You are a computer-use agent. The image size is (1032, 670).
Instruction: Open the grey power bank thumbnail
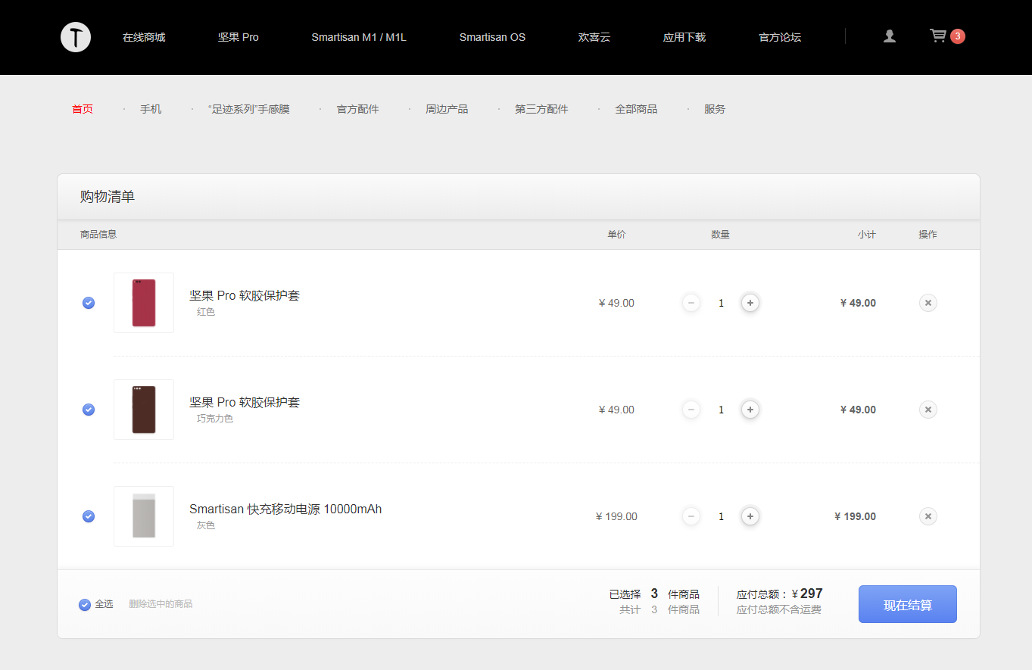click(144, 516)
